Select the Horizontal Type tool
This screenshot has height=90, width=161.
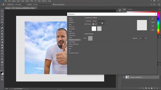(2, 54)
